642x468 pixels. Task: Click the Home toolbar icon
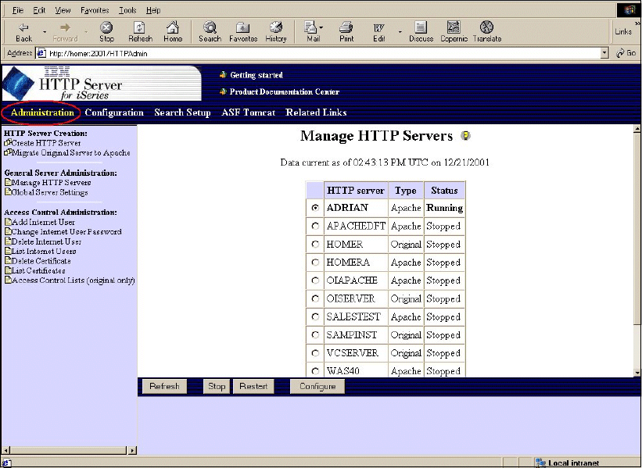pos(173,31)
